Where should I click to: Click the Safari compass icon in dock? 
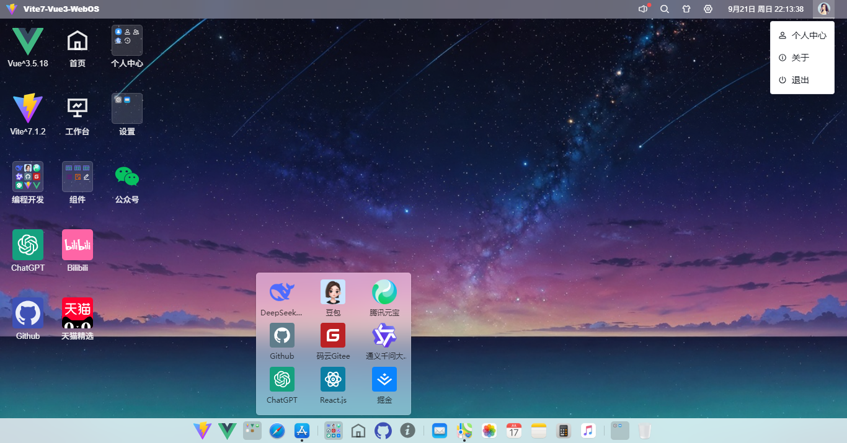coord(277,431)
